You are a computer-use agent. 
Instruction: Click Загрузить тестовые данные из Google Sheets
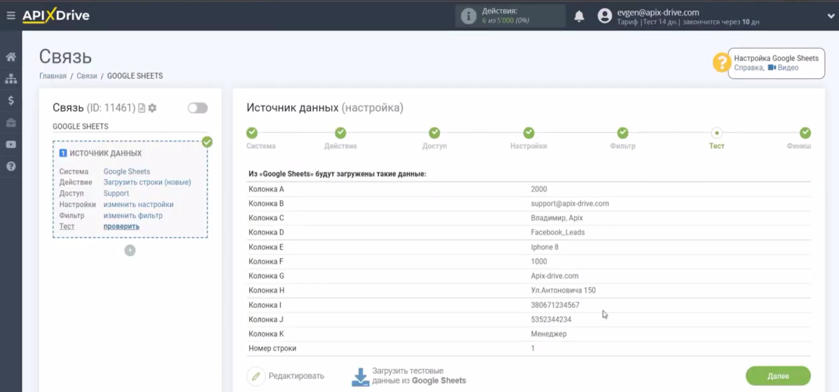click(x=409, y=376)
